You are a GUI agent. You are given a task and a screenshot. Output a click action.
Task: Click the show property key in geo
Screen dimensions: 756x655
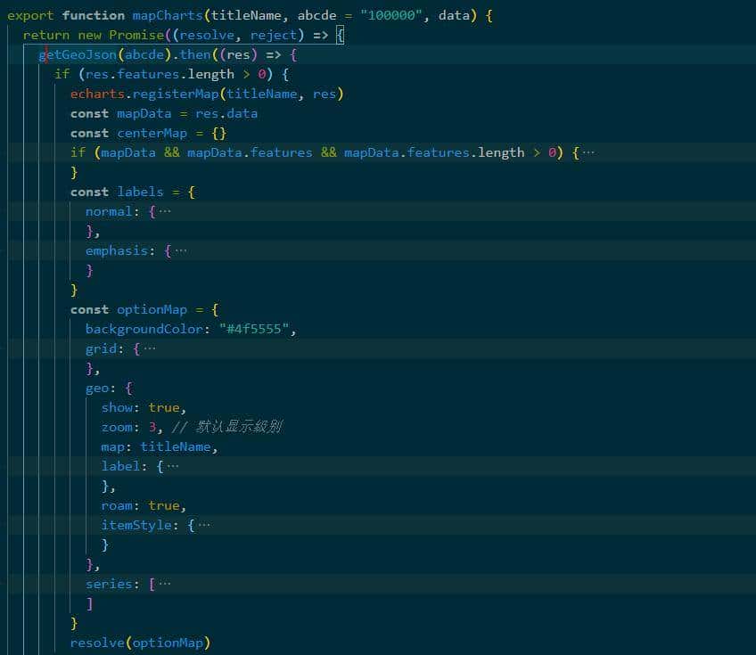117,407
